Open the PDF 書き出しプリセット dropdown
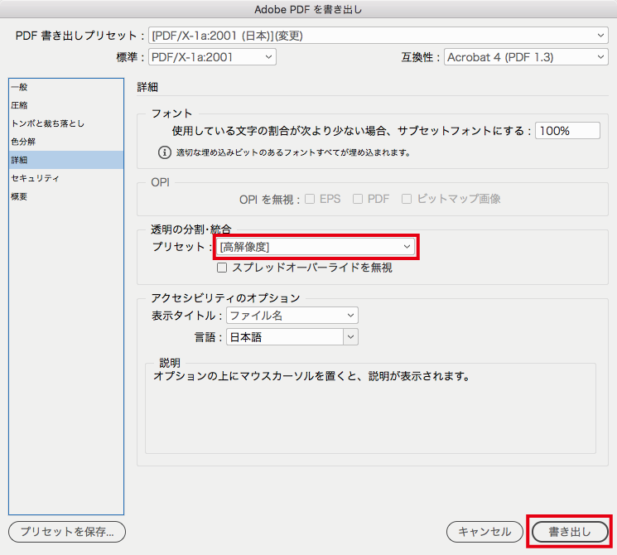617x555 pixels. point(378,36)
